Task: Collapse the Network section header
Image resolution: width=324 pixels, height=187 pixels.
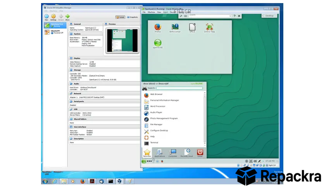Action: point(104,93)
